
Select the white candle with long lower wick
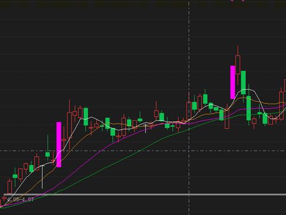[x=42, y=177]
